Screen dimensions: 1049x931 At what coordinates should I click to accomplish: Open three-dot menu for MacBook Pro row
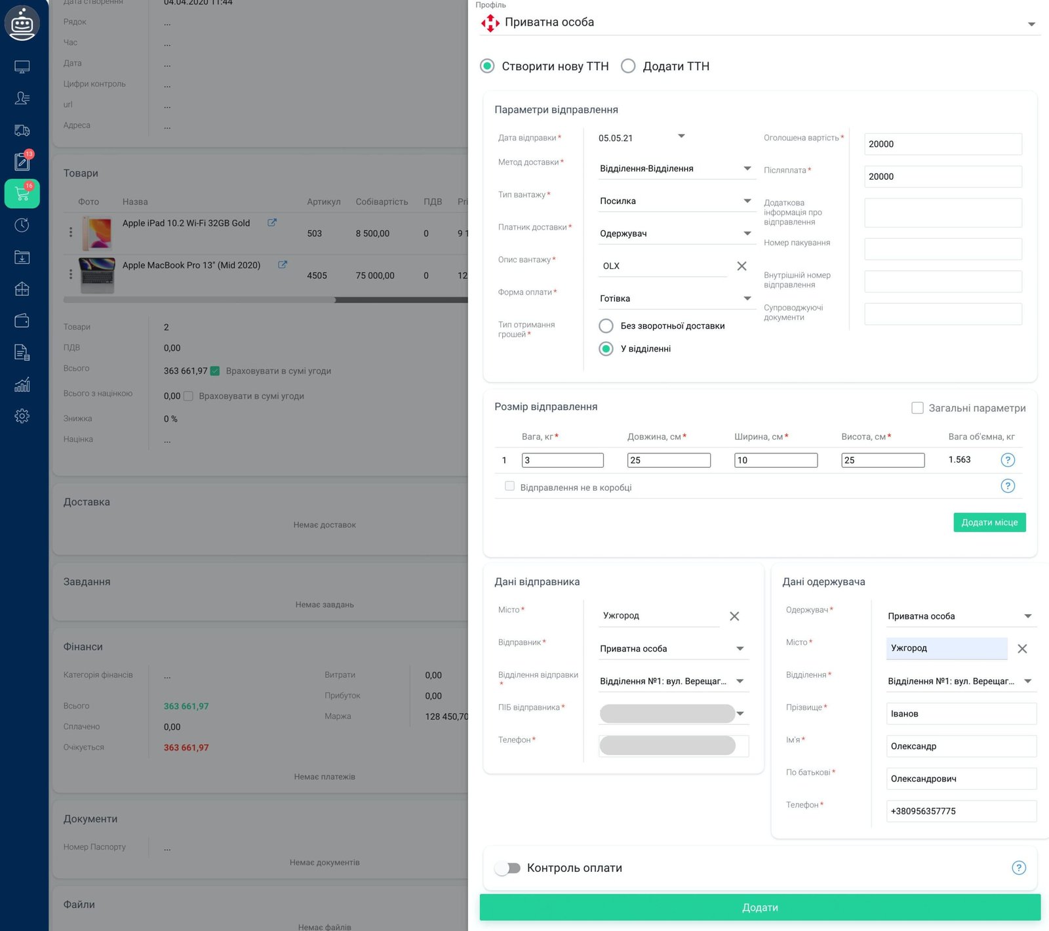tap(71, 274)
